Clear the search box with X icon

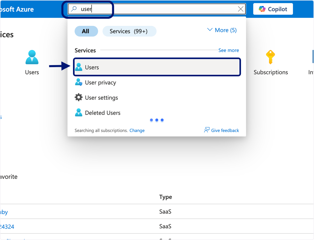241,9
